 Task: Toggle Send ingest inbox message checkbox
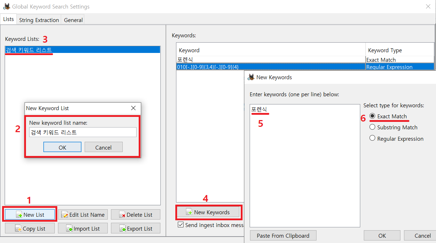point(181,225)
